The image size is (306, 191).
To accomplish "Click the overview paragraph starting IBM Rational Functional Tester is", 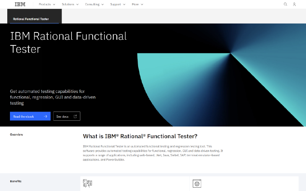I will 153,153.
